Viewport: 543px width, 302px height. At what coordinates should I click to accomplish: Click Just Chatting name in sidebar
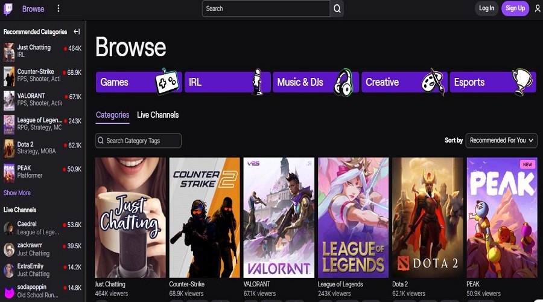click(34, 47)
